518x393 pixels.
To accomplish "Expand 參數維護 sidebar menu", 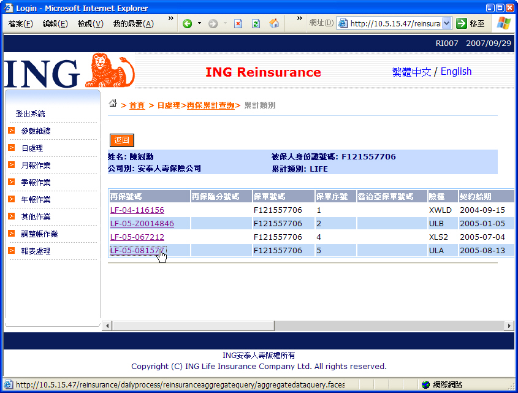I will pyautogui.click(x=36, y=131).
